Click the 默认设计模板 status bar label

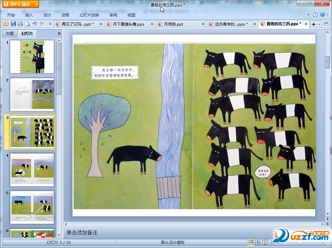[173, 243]
